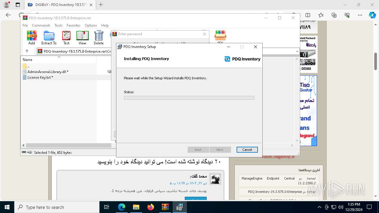Click the WinRAR horizontal scrollbar
The width and height of the screenshot is (379, 213).
click(69, 146)
